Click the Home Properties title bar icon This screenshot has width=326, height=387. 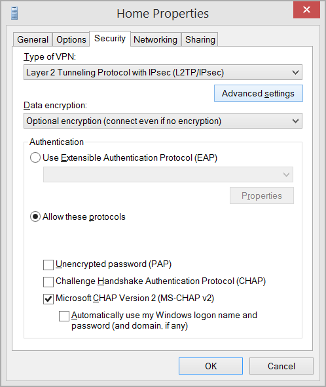pyautogui.click(x=14, y=13)
